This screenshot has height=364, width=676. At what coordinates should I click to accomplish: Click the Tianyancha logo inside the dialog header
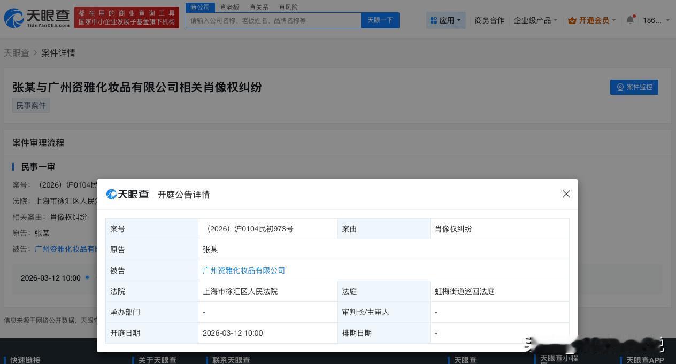click(127, 194)
